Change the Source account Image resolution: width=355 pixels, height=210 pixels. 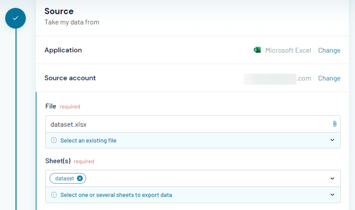tap(329, 78)
